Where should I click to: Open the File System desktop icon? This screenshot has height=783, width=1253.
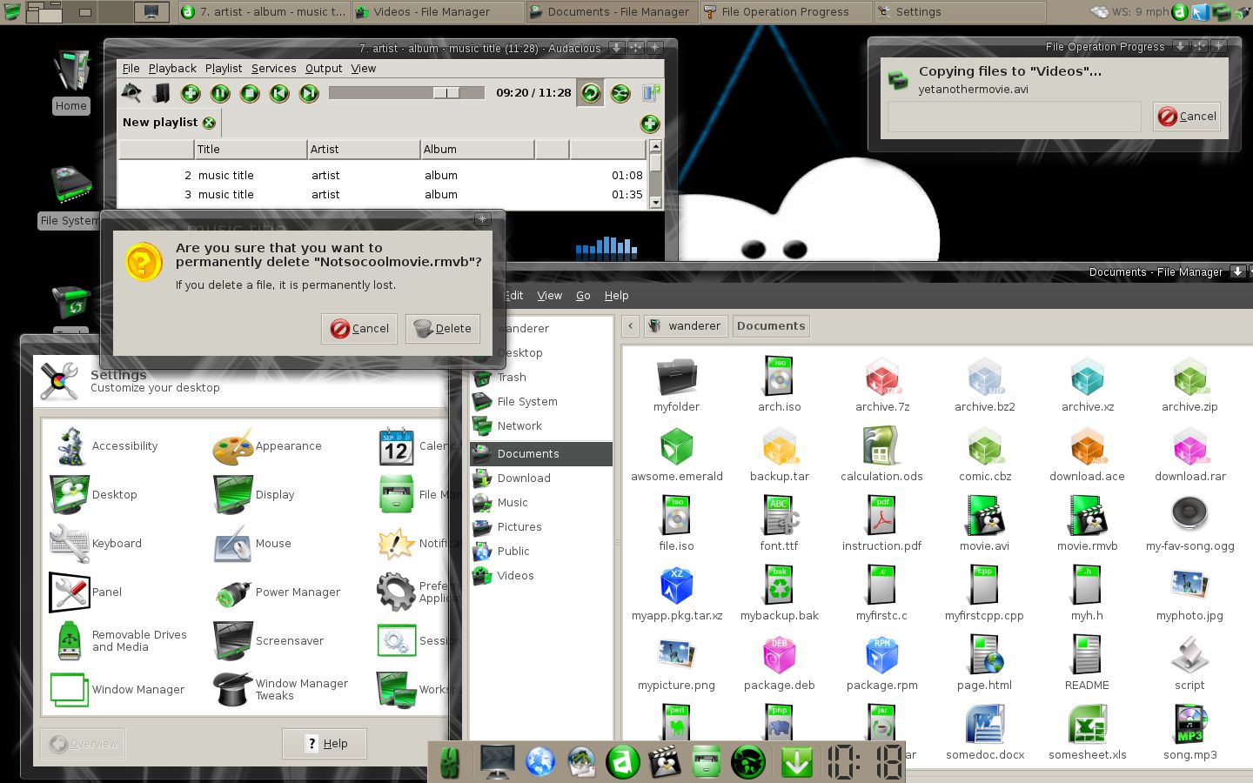click(x=70, y=197)
